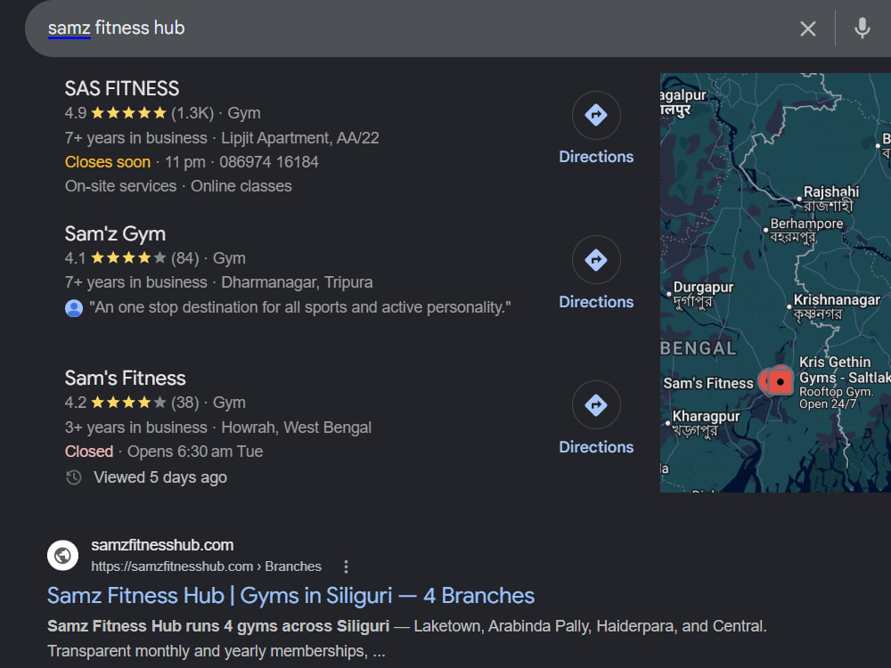This screenshot has height=668, width=891.
Task: Click the Sam's Fitness 4.2 star rating
Action: click(128, 403)
